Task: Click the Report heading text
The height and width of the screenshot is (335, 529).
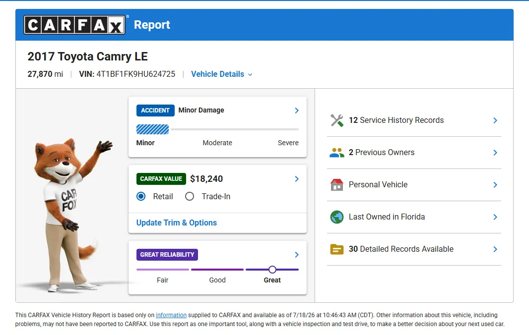Action: pyautogui.click(x=152, y=25)
